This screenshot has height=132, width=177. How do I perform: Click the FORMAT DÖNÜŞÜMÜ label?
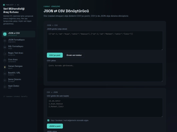52,7
